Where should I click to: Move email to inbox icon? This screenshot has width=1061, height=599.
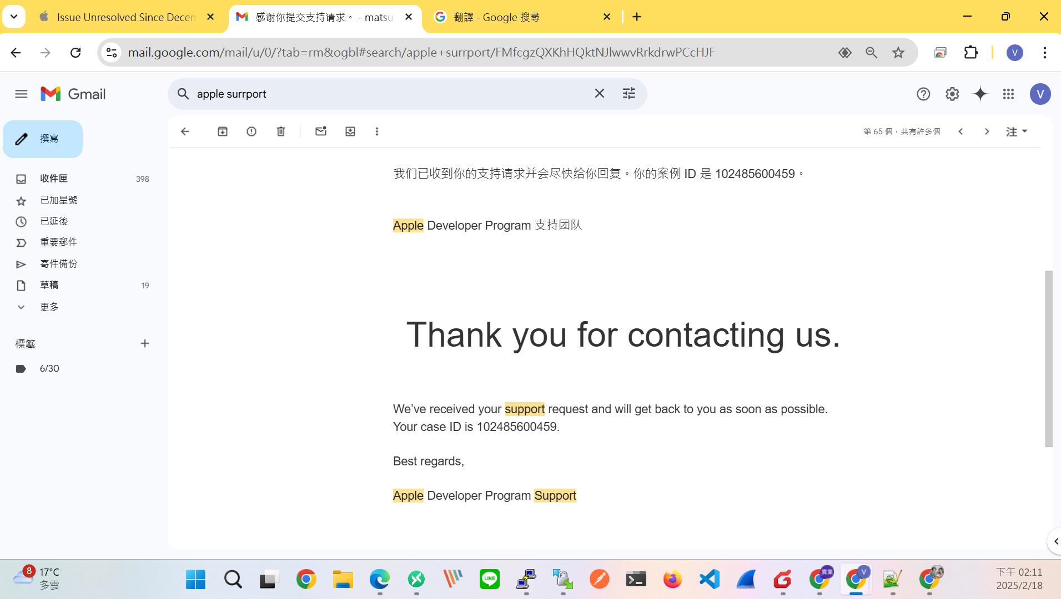coord(350,131)
